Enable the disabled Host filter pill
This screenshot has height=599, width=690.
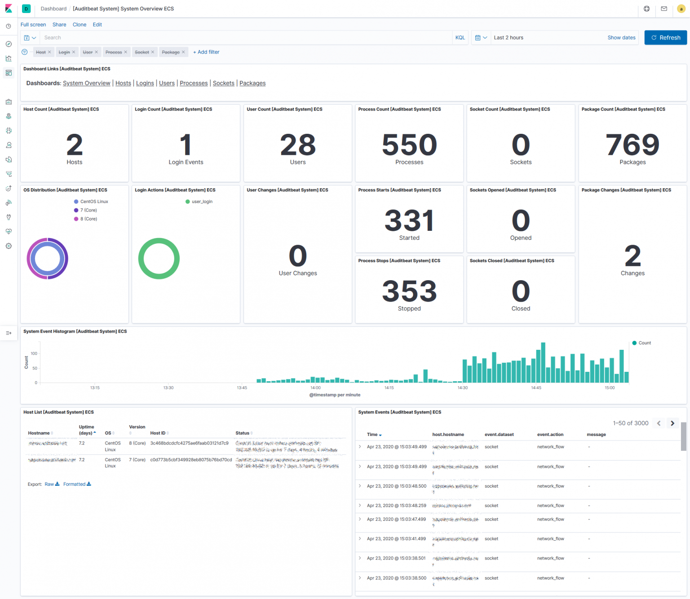40,52
